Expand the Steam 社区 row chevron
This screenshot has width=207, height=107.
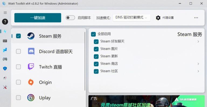pyautogui.click(x=198, y=71)
